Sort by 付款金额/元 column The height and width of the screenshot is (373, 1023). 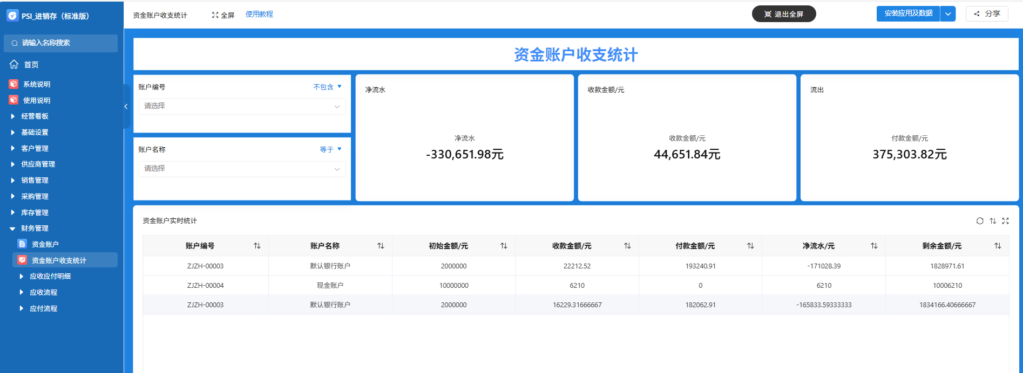click(750, 246)
